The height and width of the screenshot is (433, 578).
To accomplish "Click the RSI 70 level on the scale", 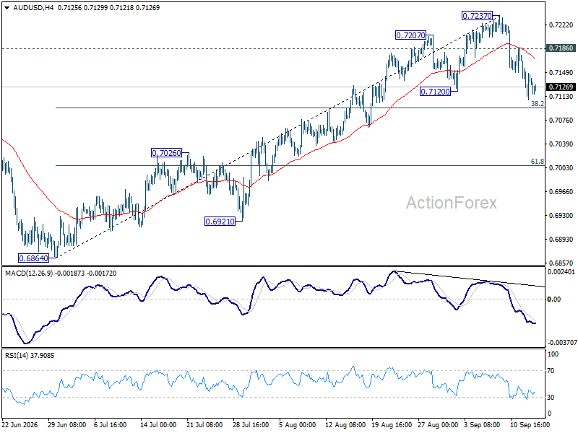I will tap(551, 371).
